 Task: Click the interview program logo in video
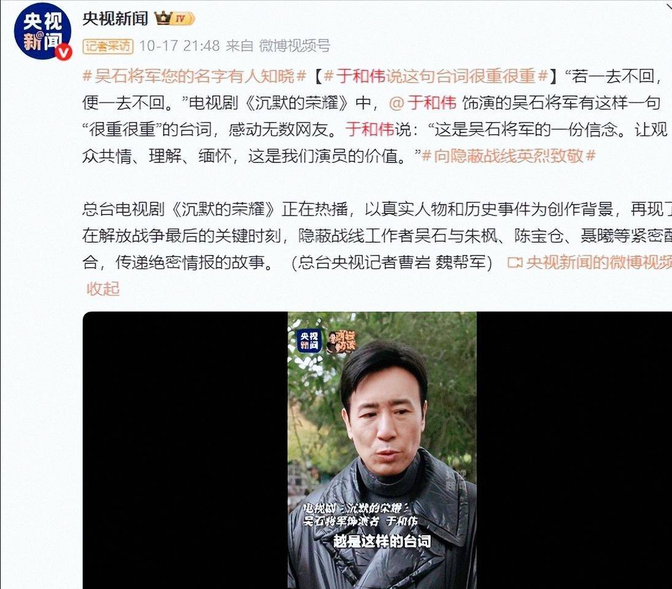click(341, 341)
